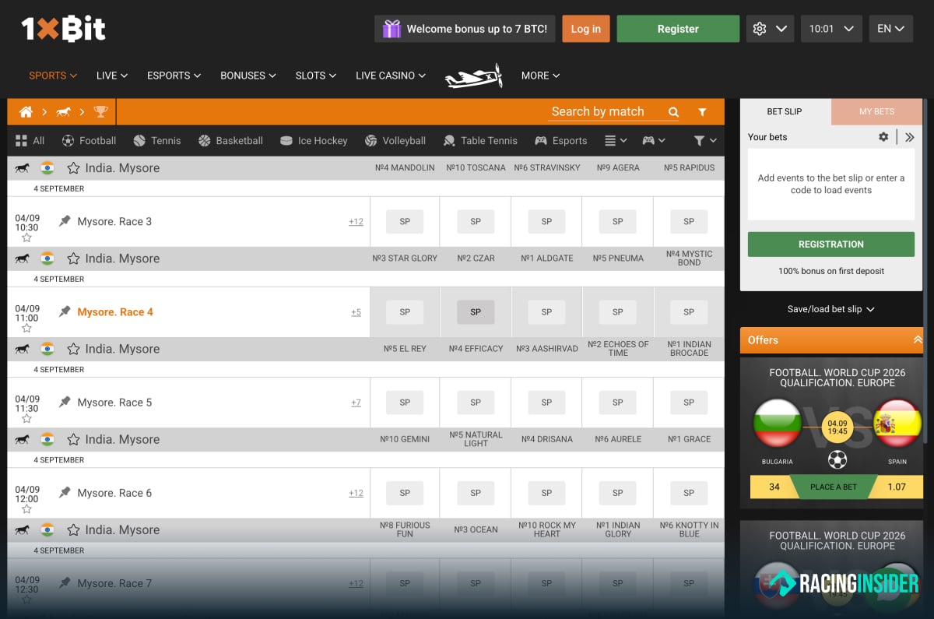Select the Tennis sport filter
Viewport: 934px width, 619px height.
(x=156, y=141)
